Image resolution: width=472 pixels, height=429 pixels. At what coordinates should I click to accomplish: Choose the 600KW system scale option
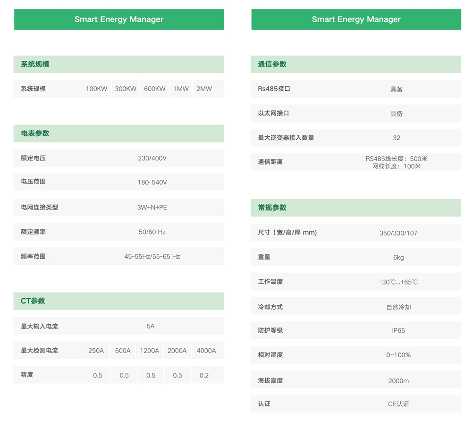pyautogui.click(x=154, y=89)
